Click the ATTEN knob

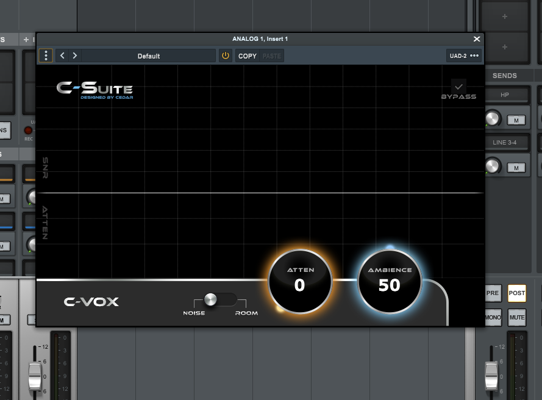299,281
